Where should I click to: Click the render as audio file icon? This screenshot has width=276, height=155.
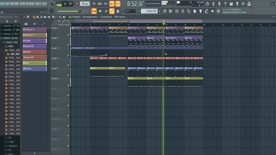point(237,4)
